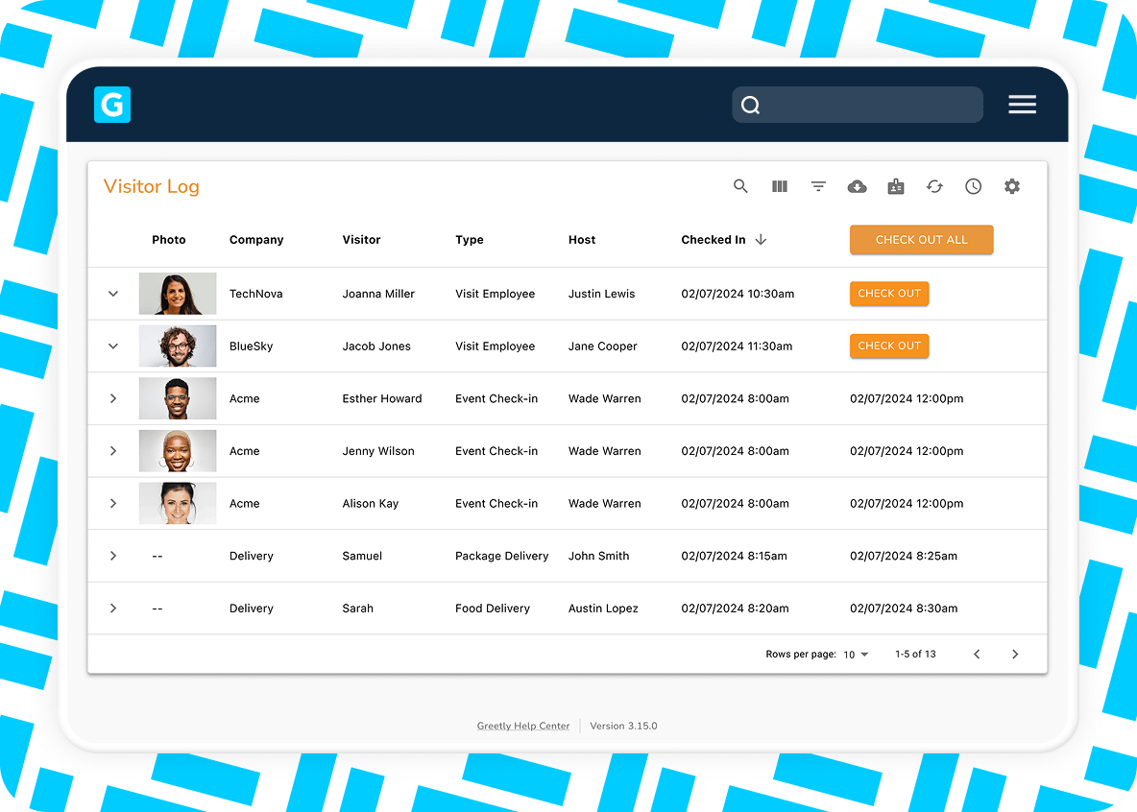Open the filter icon above the visitor table

tap(818, 186)
